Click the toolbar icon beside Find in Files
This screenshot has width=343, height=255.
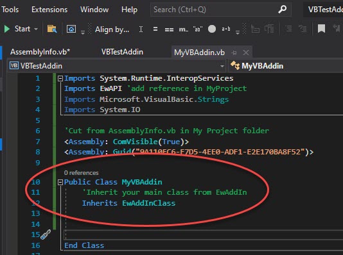point(71,29)
